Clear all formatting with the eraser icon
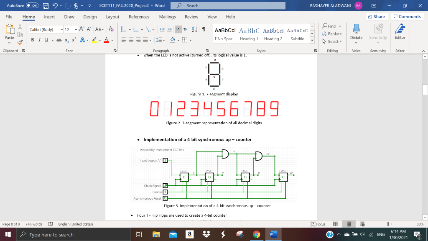The width and height of the screenshot is (428, 241). coord(111,29)
